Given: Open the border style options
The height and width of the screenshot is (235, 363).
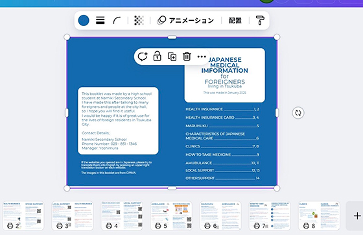Looking at the screenshot, I should (x=100, y=20).
